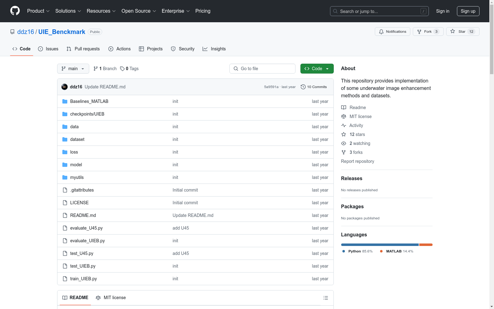Select the Baselines_MATLAB folder icon
494x309 pixels.
pyautogui.click(x=65, y=101)
